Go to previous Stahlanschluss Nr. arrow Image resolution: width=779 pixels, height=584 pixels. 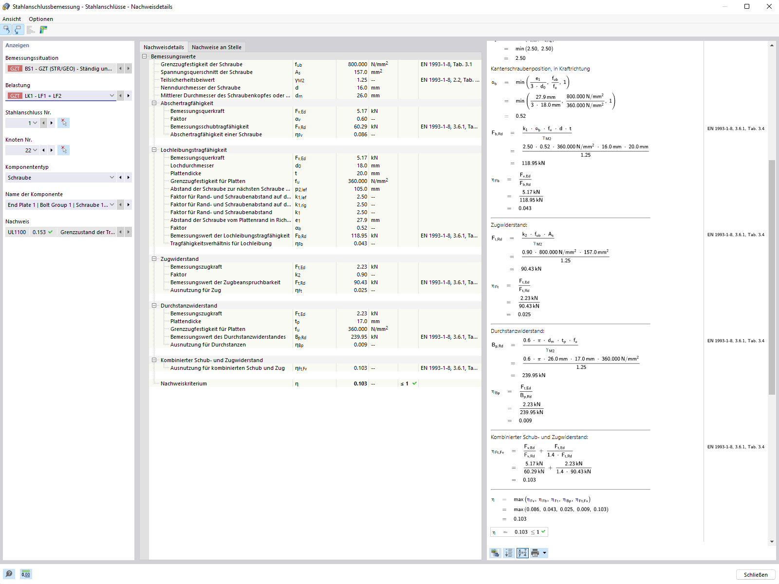point(43,123)
